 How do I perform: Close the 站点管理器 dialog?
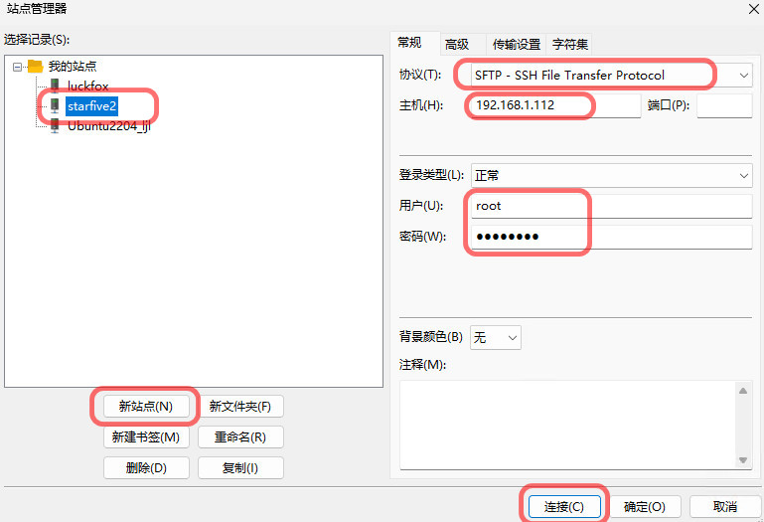pyautogui.click(x=754, y=9)
